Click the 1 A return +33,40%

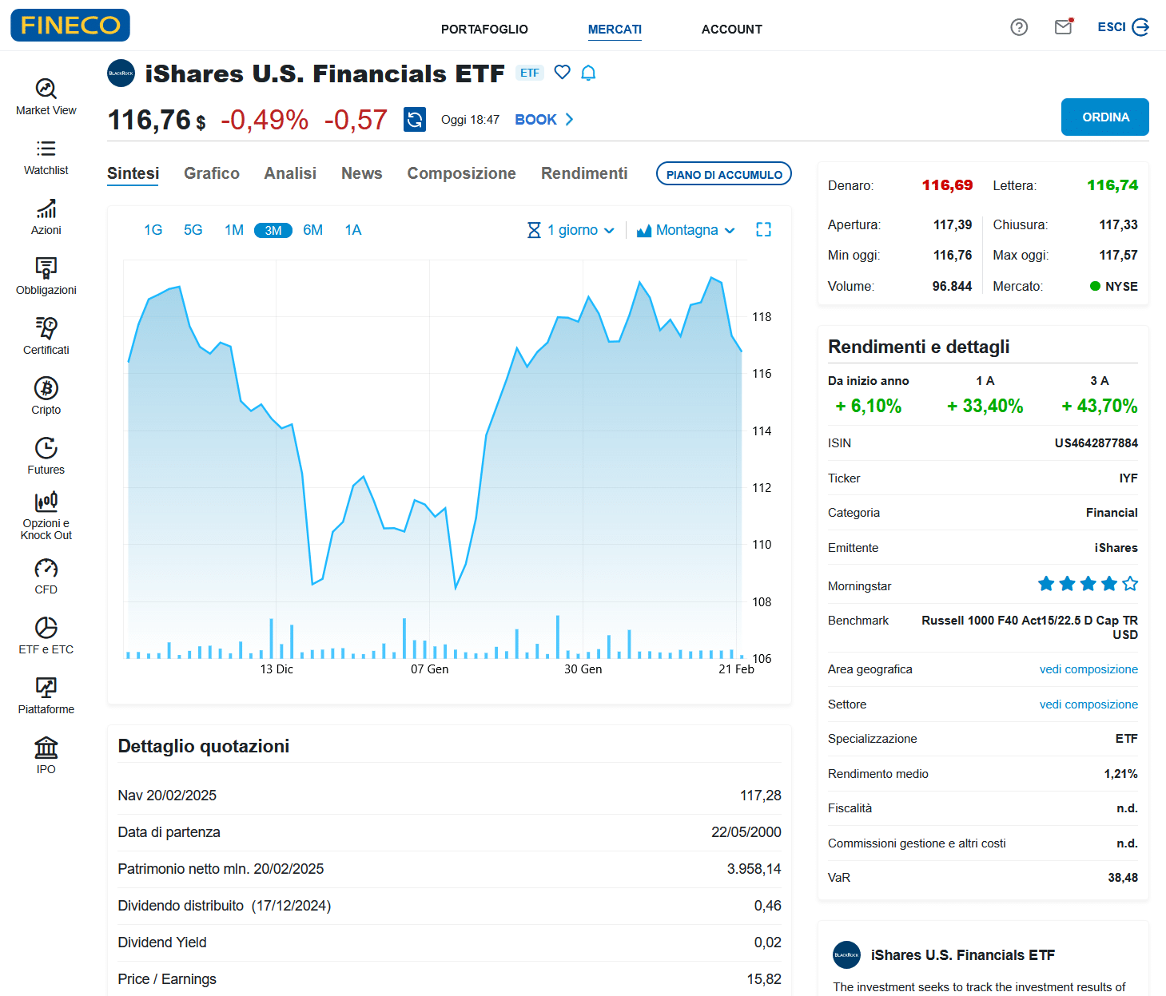985,406
